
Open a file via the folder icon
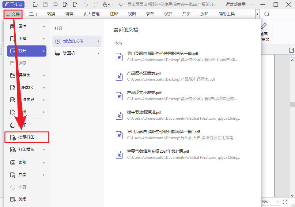tap(35, 4)
